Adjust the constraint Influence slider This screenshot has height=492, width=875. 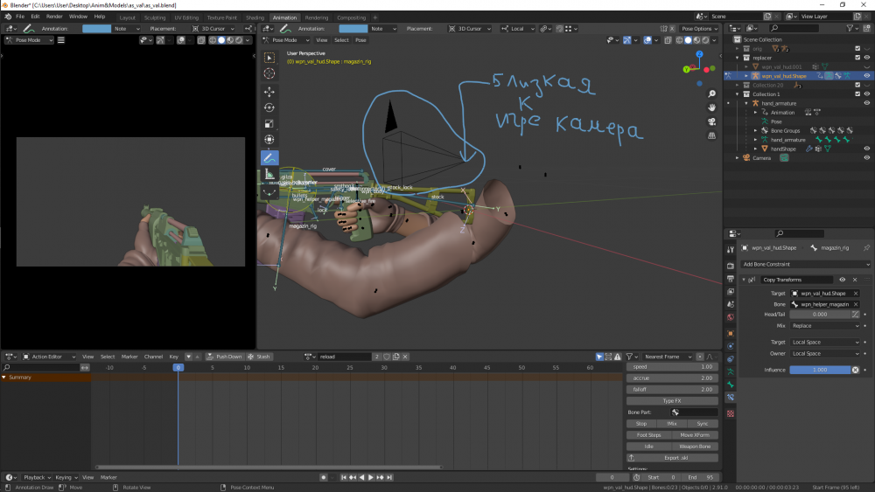tap(820, 370)
